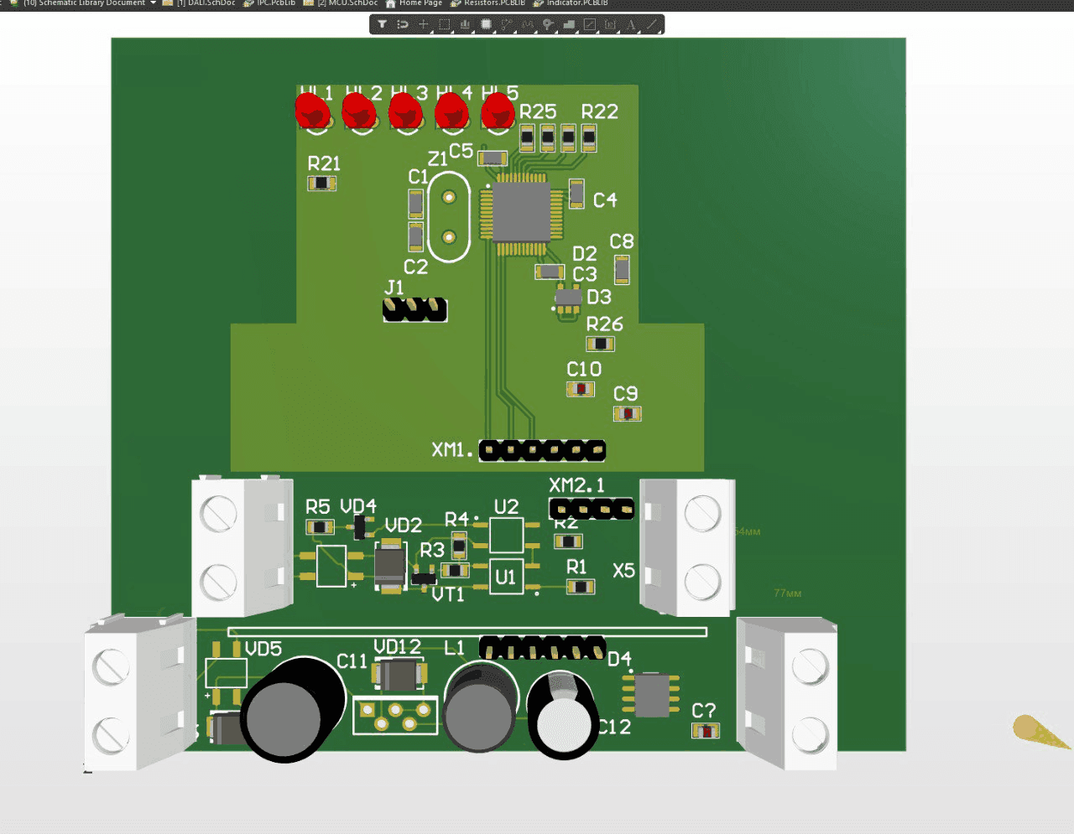The width and height of the screenshot is (1074, 834).
Task: Select the white C12 electrolytic capacitor
Action: (x=564, y=715)
